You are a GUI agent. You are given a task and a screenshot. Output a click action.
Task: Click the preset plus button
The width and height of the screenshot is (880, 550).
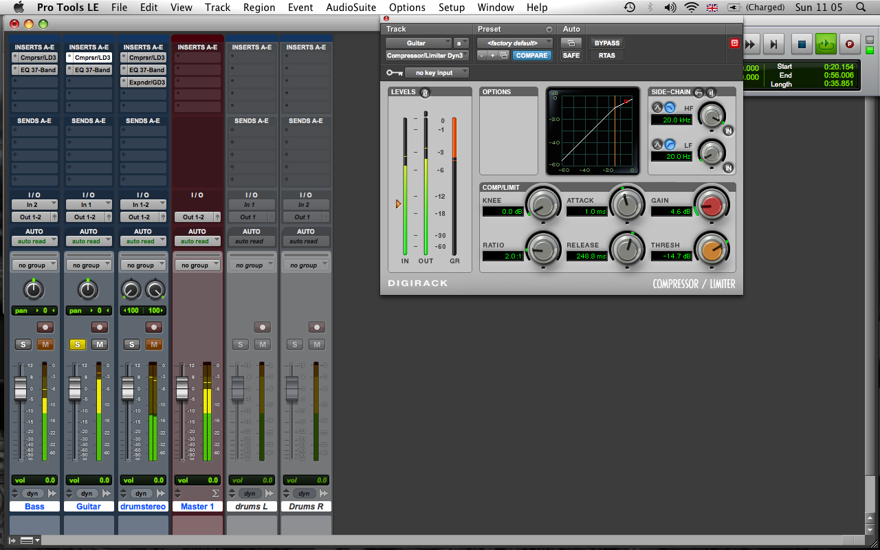[x=492, y=55]
